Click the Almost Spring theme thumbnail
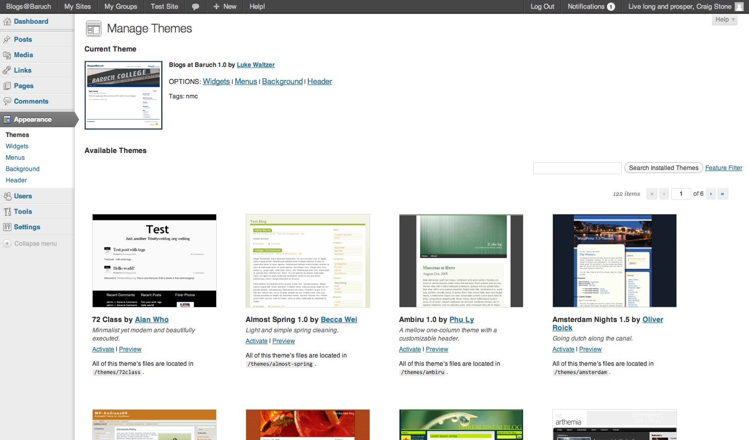 (308, 261)
